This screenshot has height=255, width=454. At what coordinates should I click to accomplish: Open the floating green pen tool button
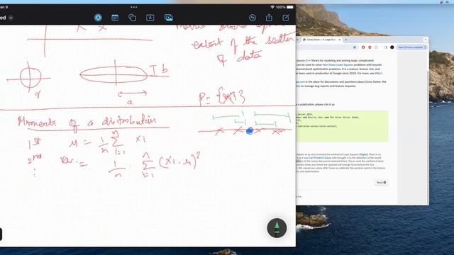point(277,228)
